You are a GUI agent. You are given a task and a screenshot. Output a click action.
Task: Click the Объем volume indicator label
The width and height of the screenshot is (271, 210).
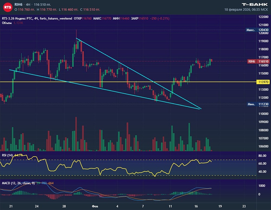coord(7,23)
